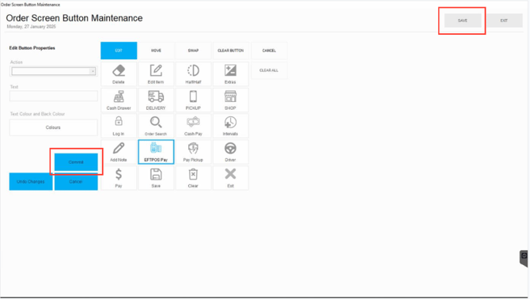The image size is (530, 299).
Task: Open the Colours picker button
Action: tap(54, 127)
